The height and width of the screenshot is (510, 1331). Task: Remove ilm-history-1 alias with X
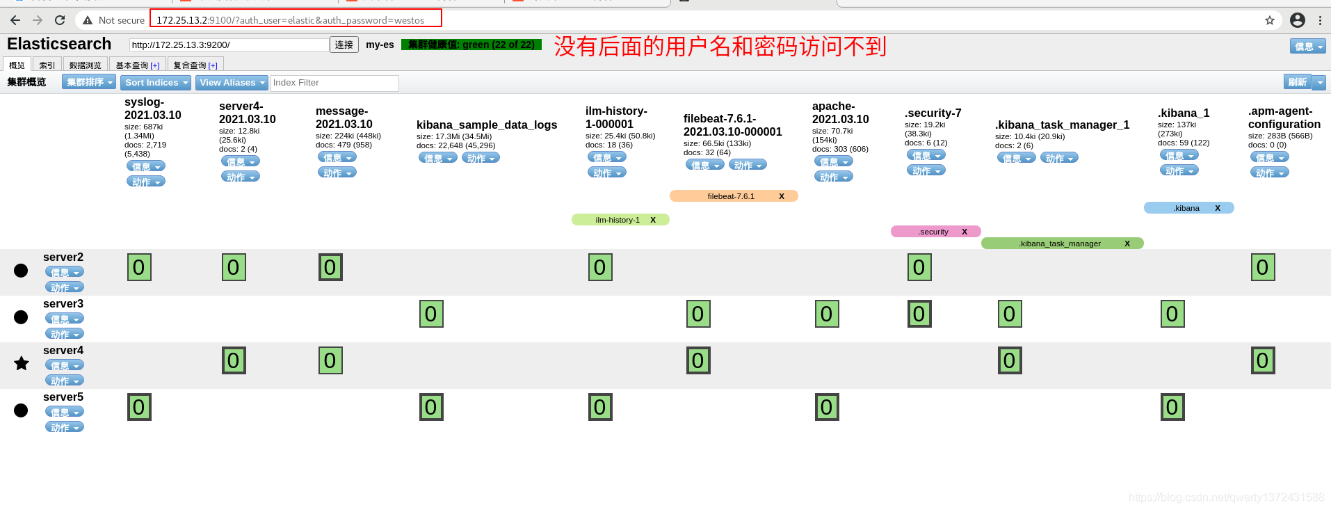(x=653, y=220)
